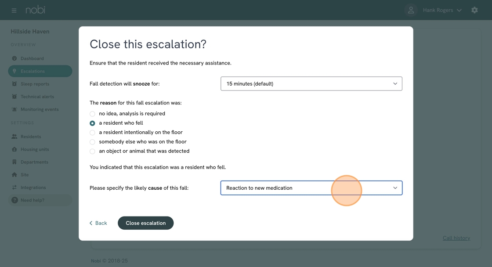Viewport: 492px width, 267px height.
Task: Click the Escalations bulb icon
Action: click(x=14, y=71)
